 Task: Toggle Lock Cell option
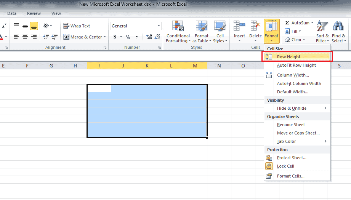(297, 166)
